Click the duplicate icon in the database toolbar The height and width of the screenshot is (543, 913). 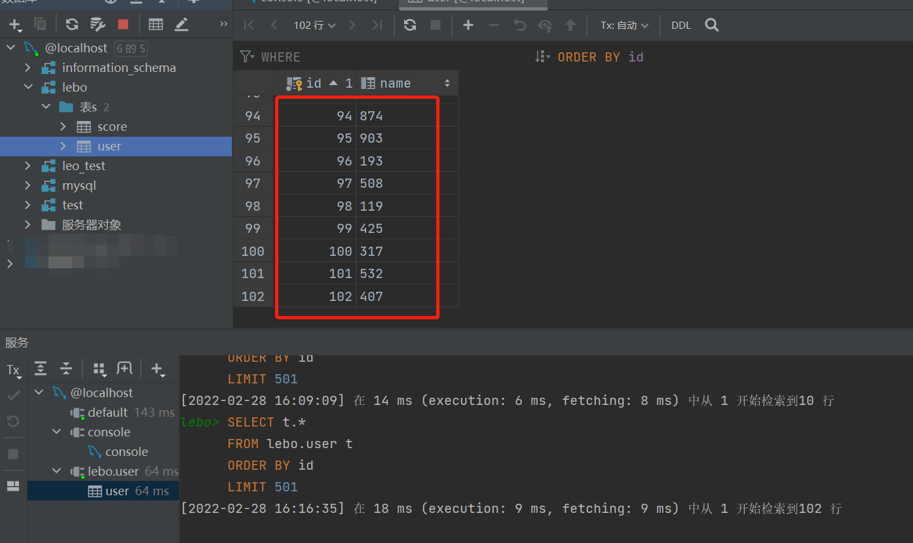click(40, 25)
